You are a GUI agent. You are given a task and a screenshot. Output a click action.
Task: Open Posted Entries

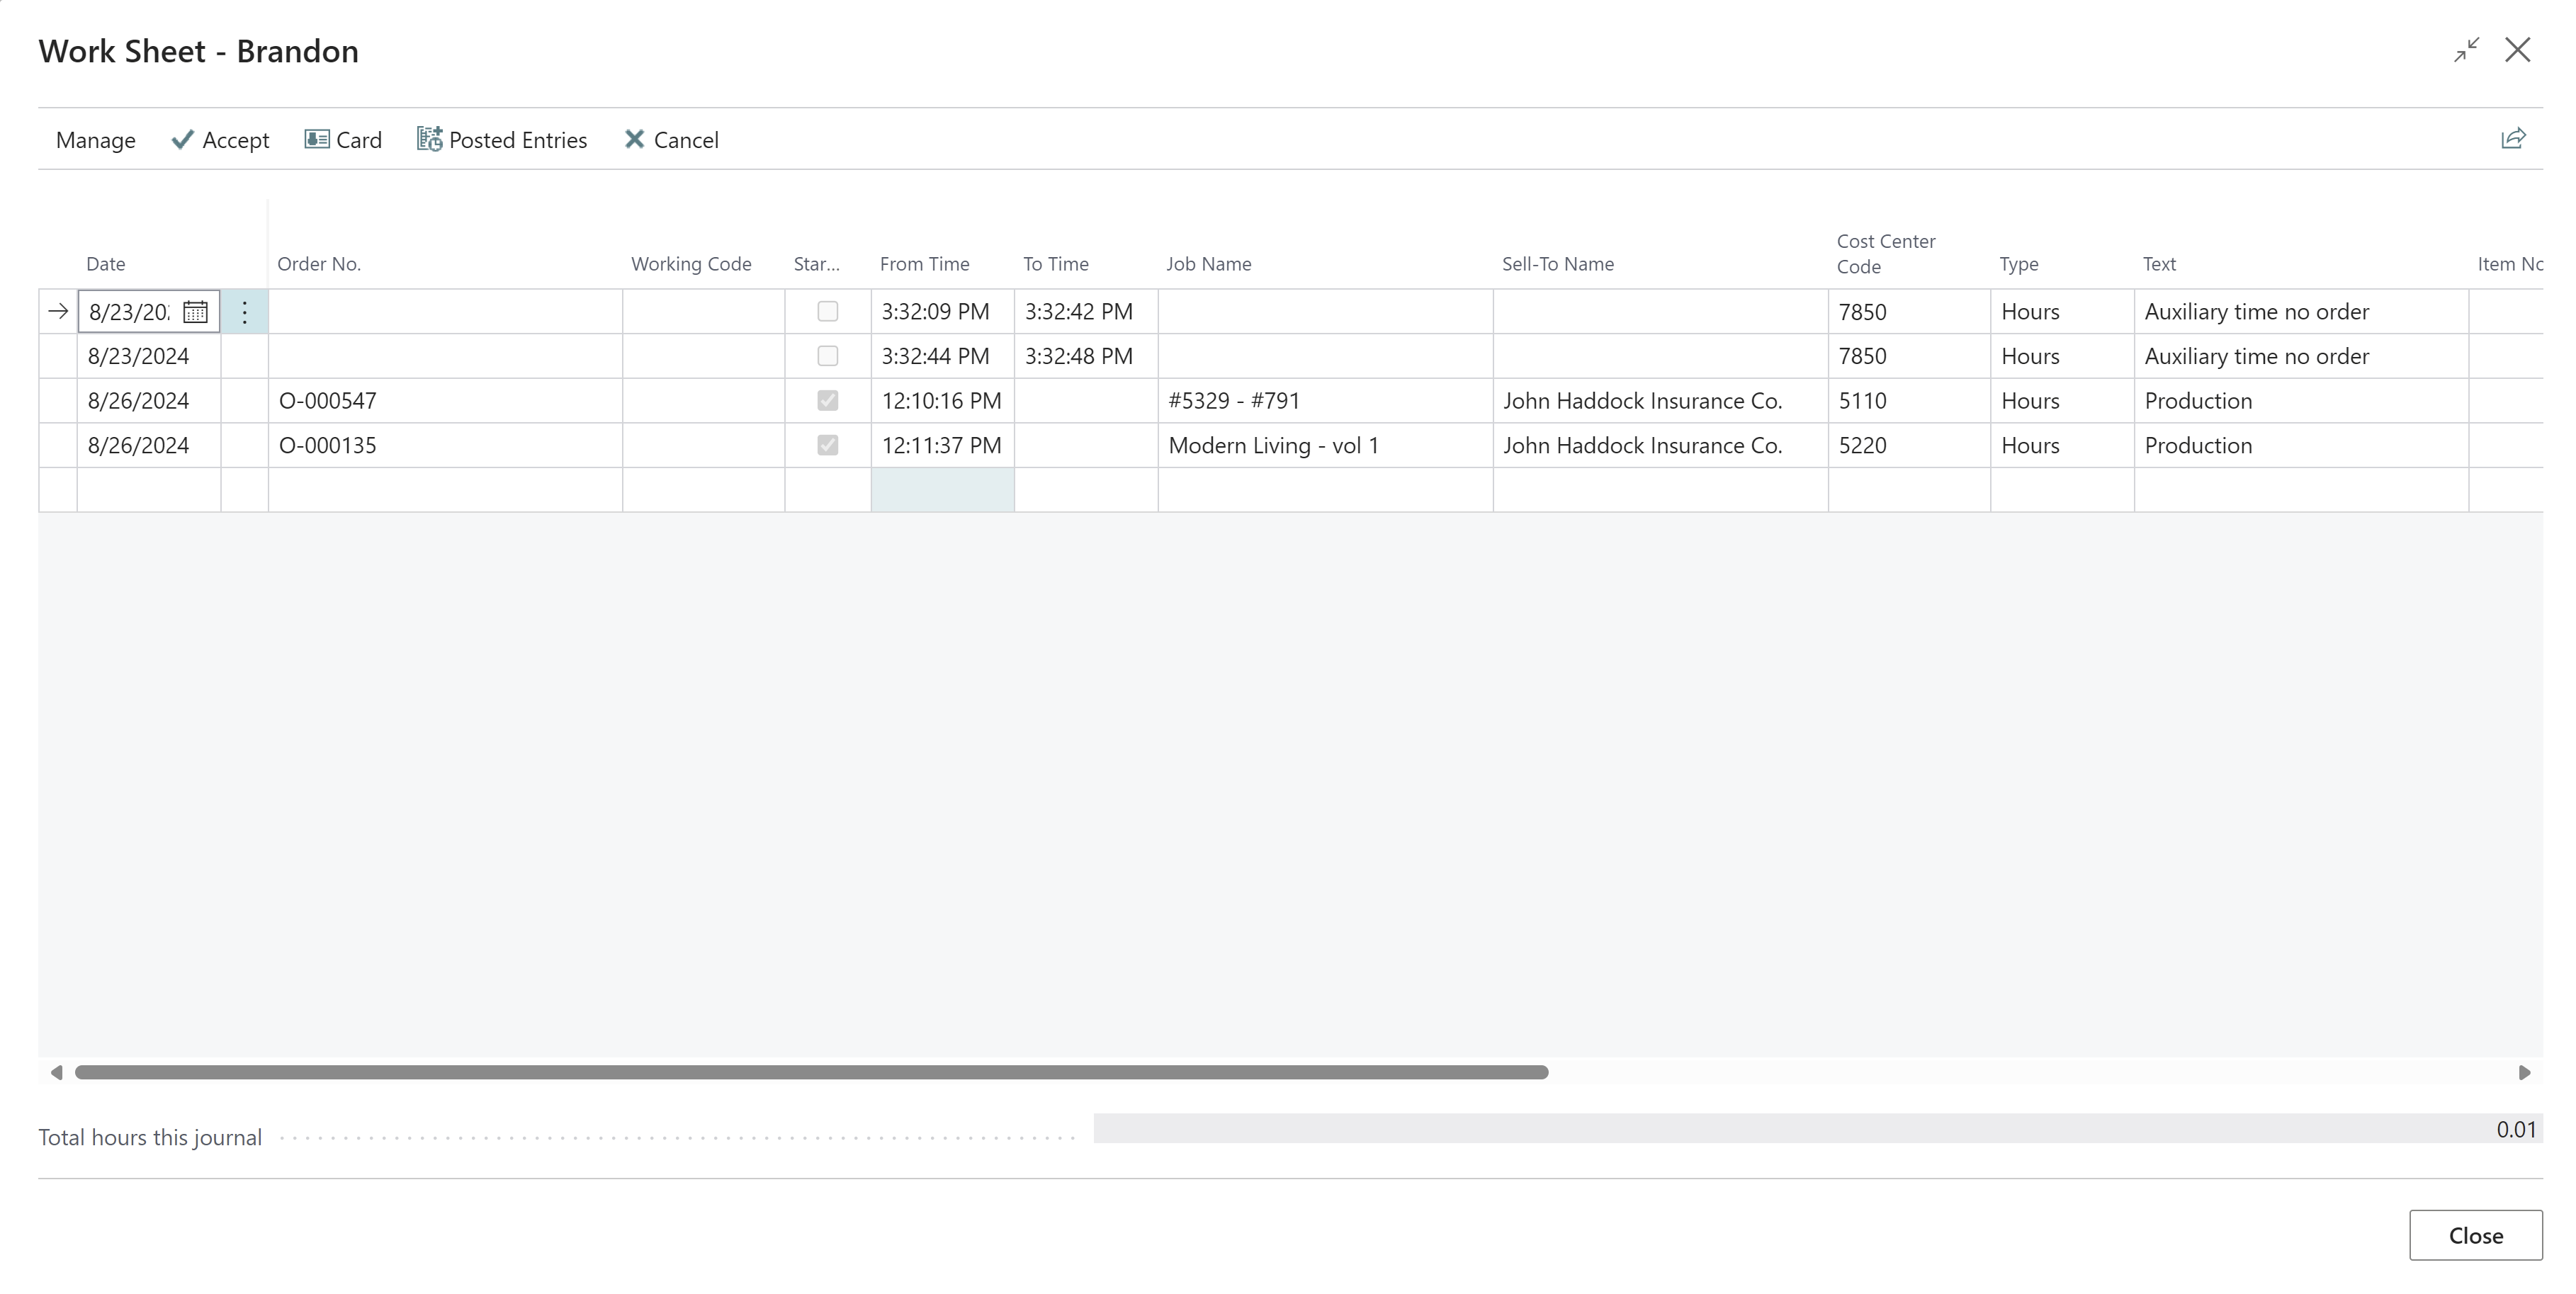click(502, 140)
